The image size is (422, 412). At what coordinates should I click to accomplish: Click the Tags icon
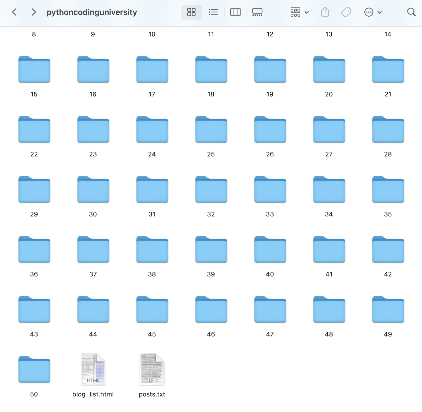pos(346,12)
